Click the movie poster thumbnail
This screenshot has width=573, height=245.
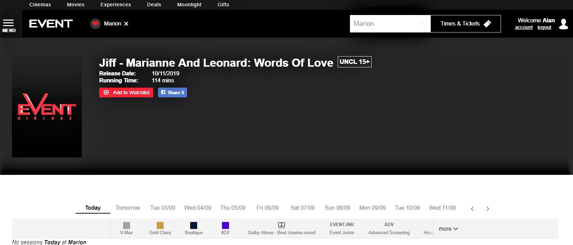coord(47,106)
